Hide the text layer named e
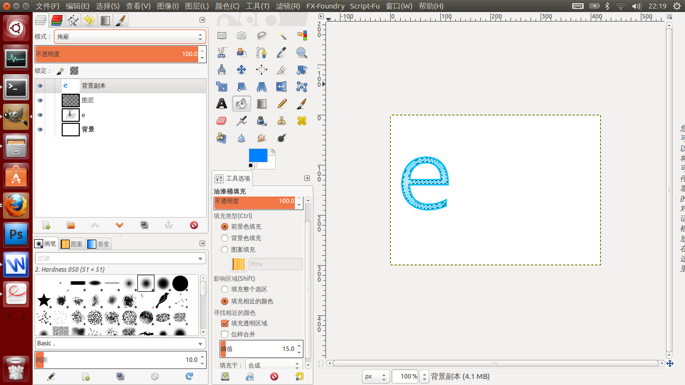Screen dimensions: 685x385 coord(40,115)
